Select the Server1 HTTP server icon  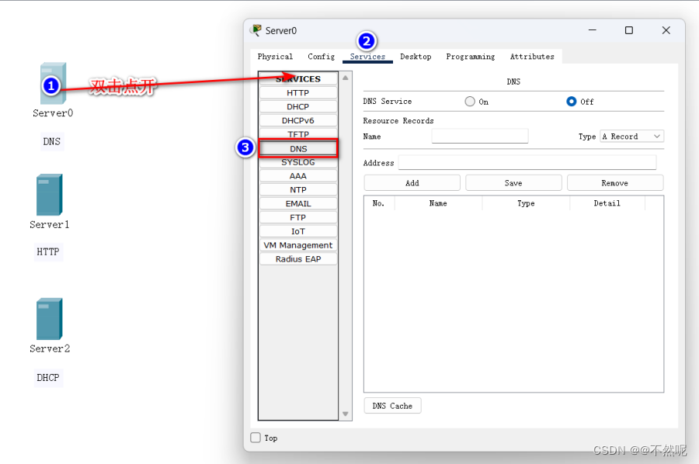tap(49, 195)
